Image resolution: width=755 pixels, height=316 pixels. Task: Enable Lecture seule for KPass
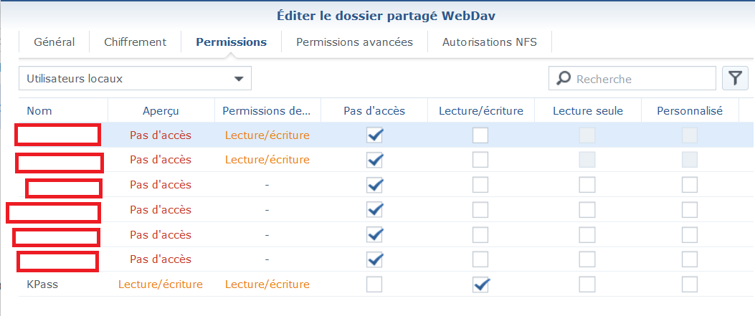pyautogui.click(x=587, y=284)
